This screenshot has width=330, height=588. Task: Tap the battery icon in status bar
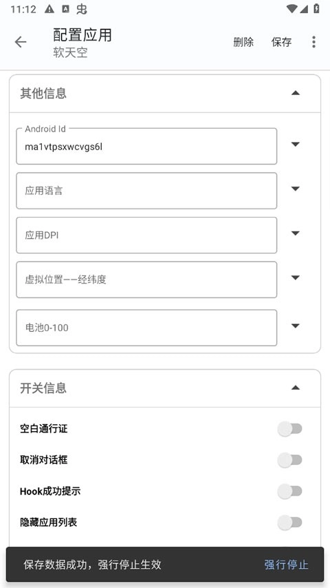click(316, 9)
